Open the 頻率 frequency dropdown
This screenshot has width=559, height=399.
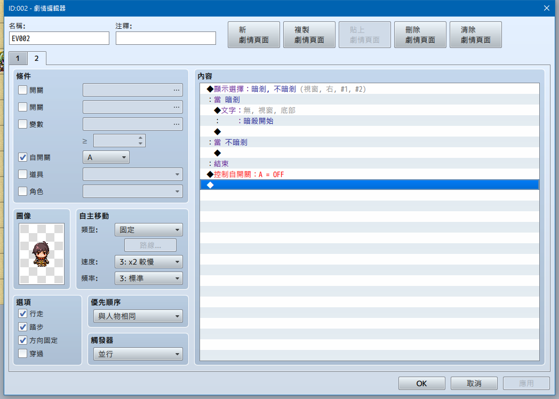tap(149, 278)
